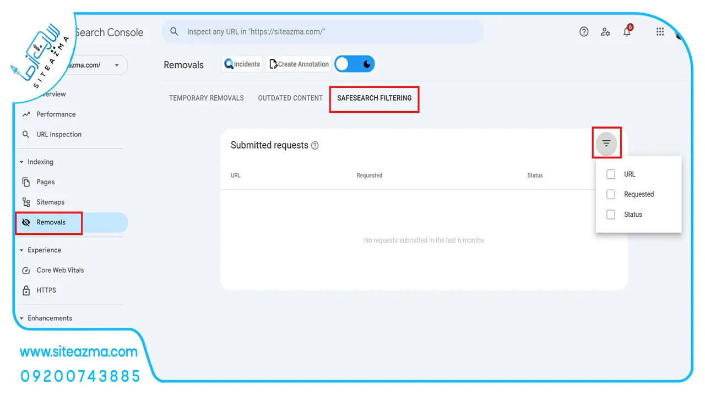Click the Pages document icon
The image size is (705, 396).
pos(26,182)
